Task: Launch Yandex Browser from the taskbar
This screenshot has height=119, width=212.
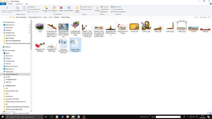Action: (57, 117)
